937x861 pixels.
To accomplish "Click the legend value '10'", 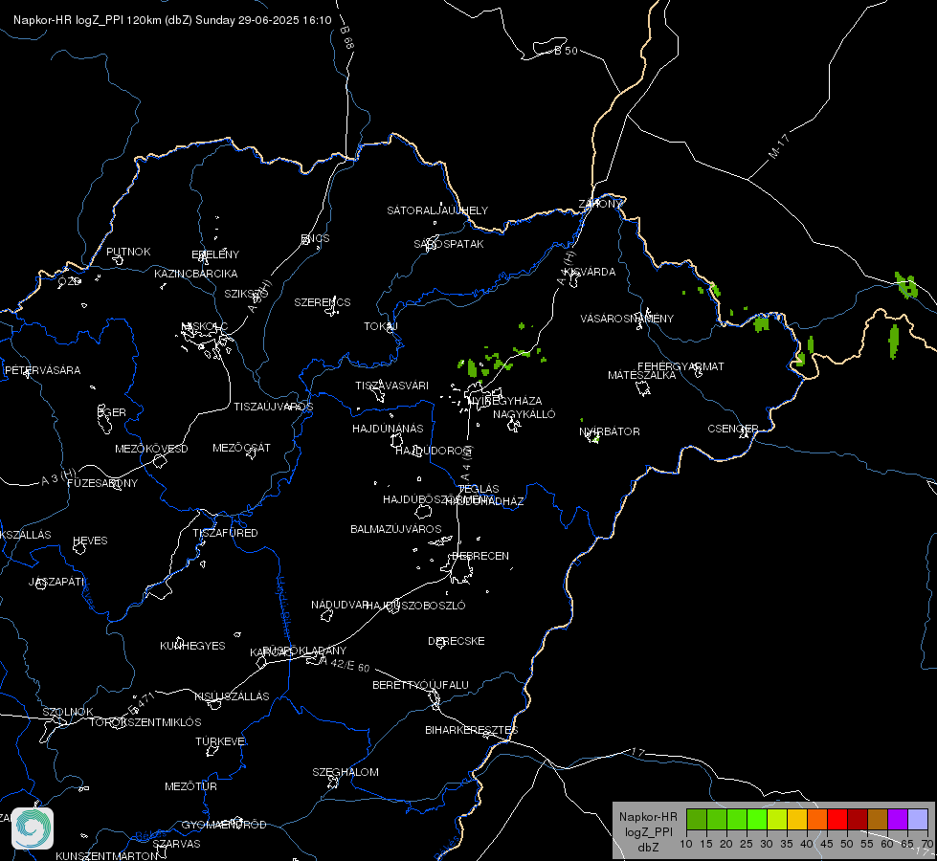I will point(686,845).
